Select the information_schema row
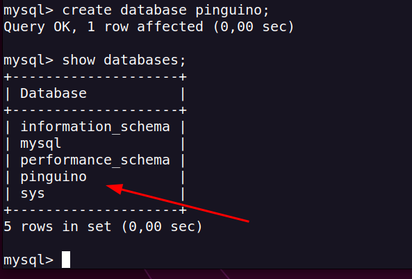412x279 pixels. pos(95,127)
